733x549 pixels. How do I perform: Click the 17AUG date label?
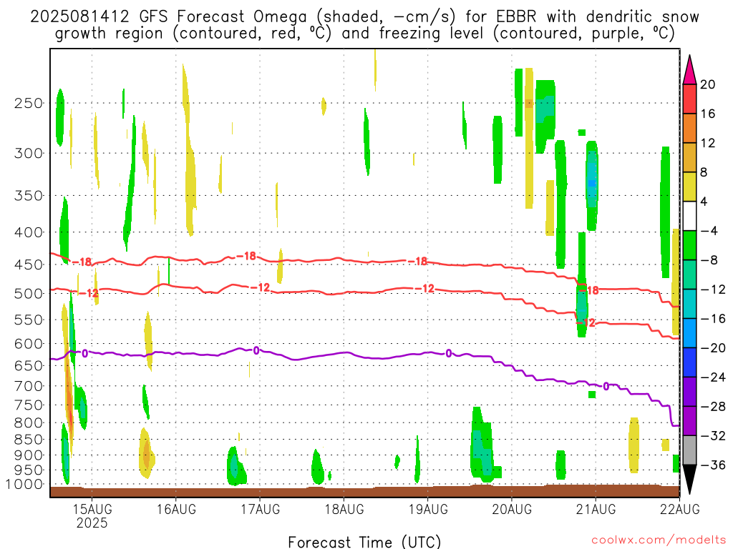[261, 508]
